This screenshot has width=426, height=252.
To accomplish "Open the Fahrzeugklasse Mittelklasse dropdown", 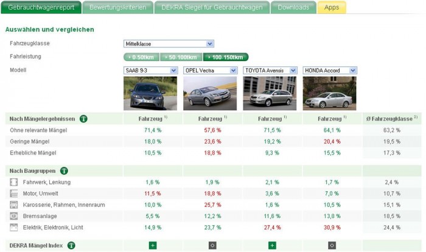I will click(x=169, y=44).
